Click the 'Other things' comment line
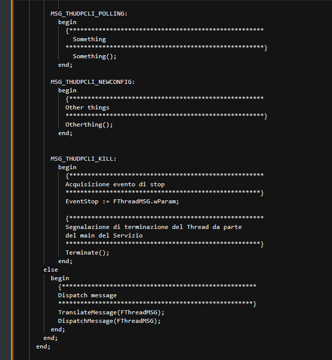Screen dimensions: 332x360 coord(87,107)
